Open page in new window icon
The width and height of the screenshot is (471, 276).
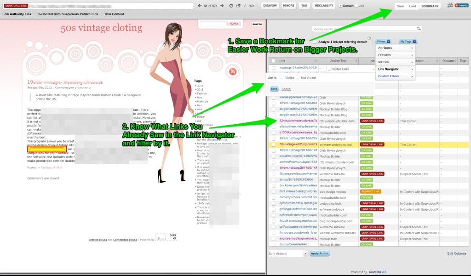pyautogui.click(x=238, y=6)
